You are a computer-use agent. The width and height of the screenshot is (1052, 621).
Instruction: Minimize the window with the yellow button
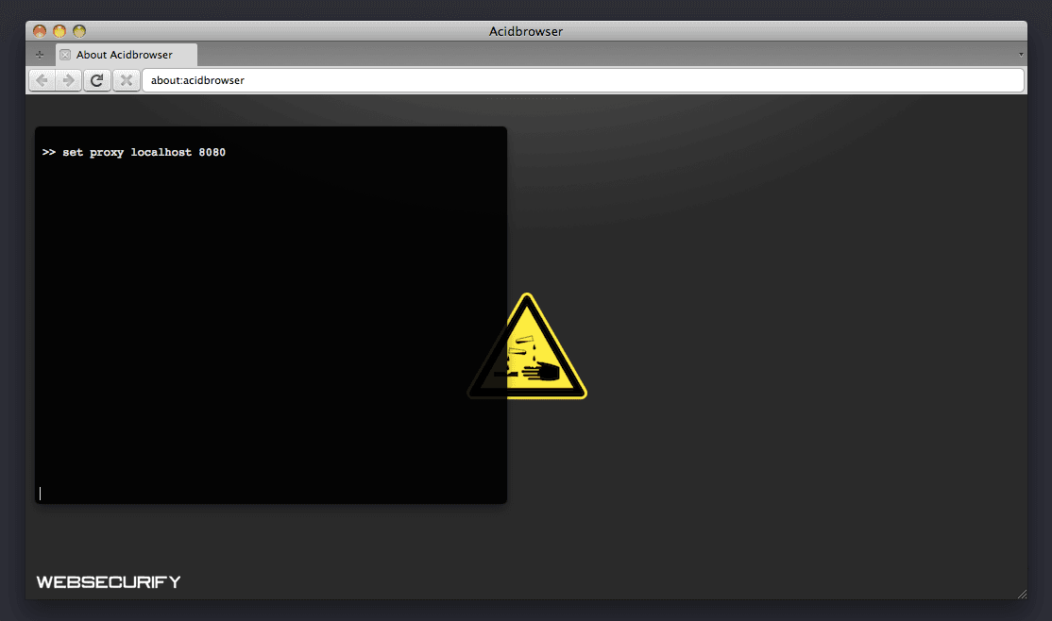(x=59, y=31)
